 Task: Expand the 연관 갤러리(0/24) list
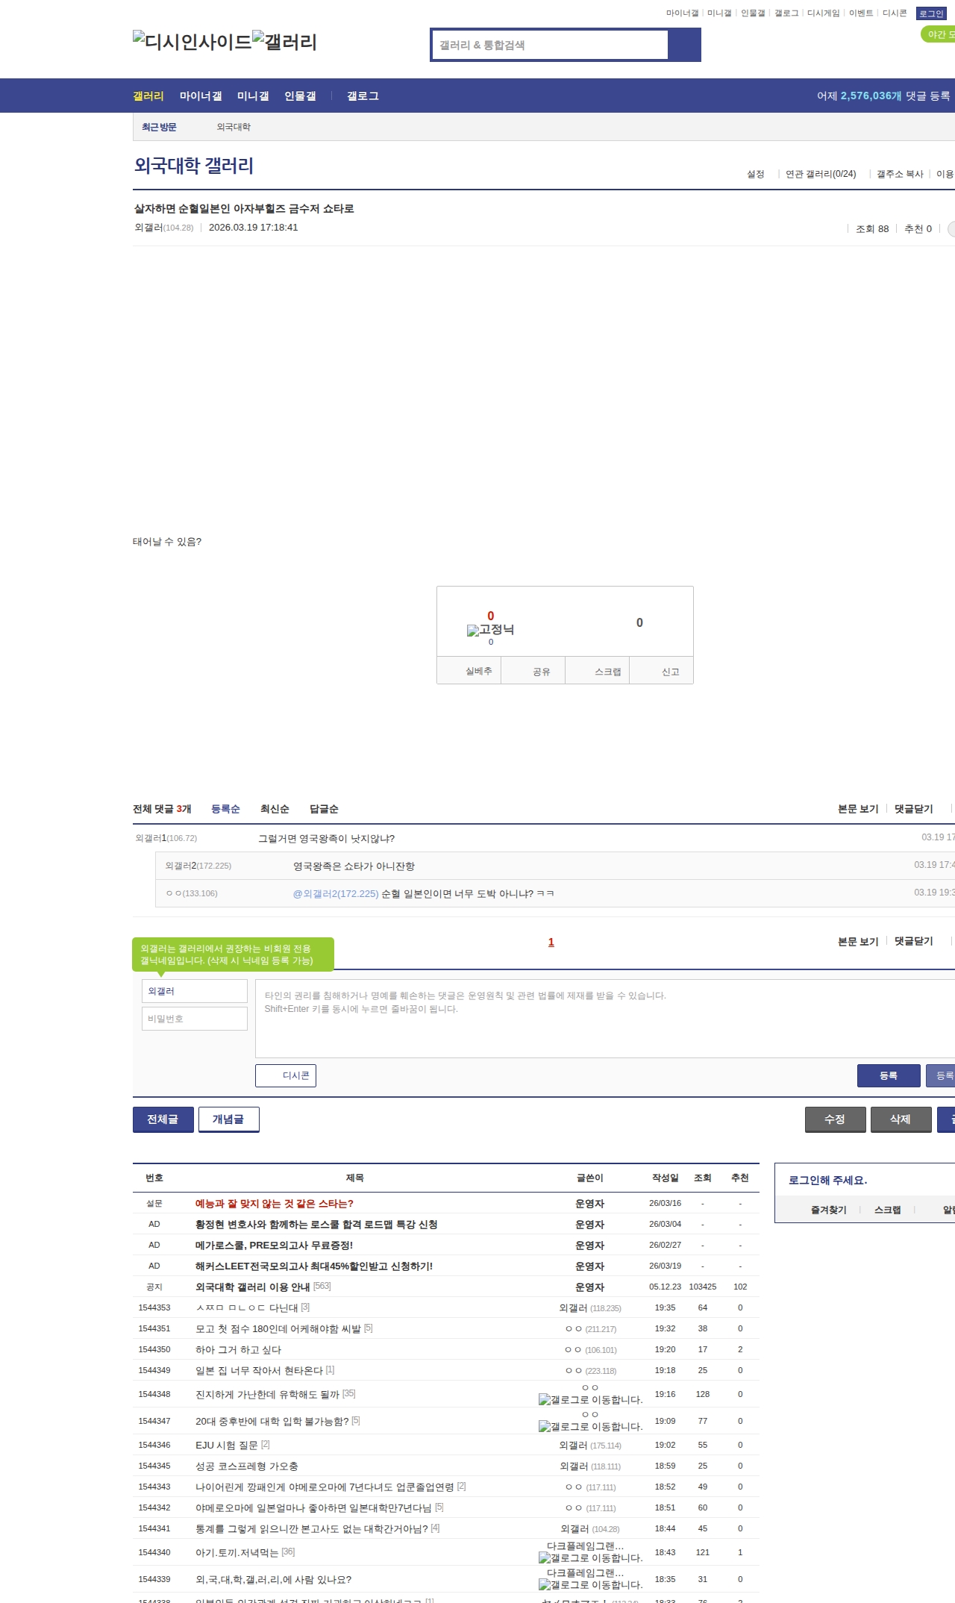(821, 174)
